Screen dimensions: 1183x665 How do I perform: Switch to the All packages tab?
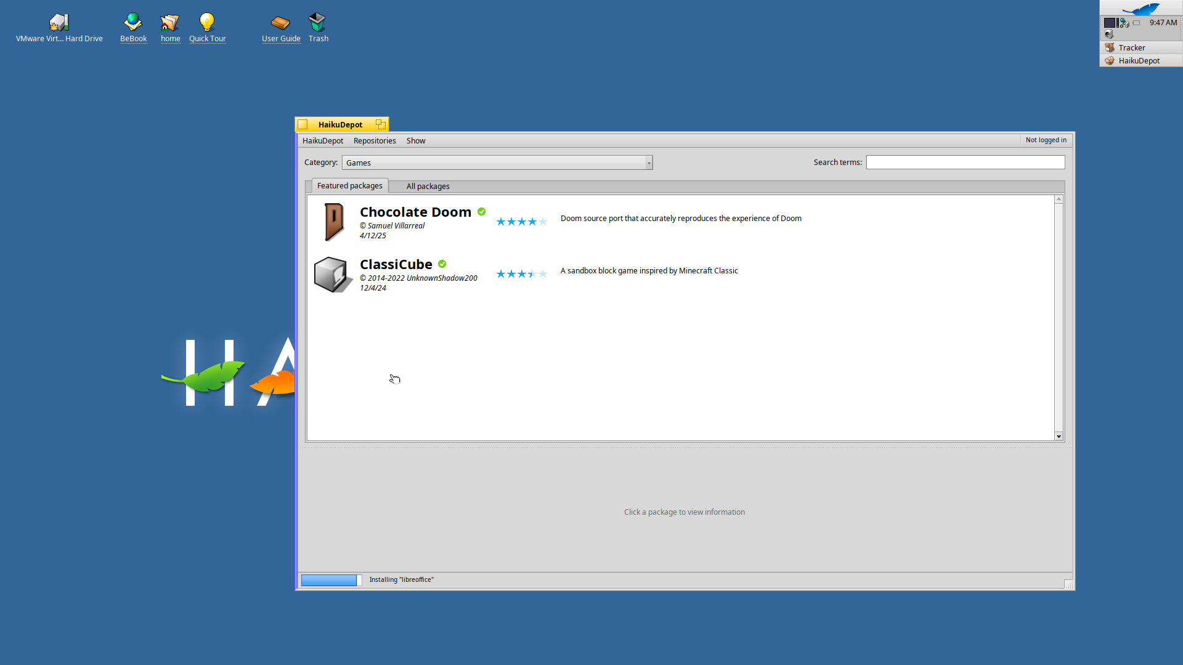pyautogui.click(x=428, y=187)
